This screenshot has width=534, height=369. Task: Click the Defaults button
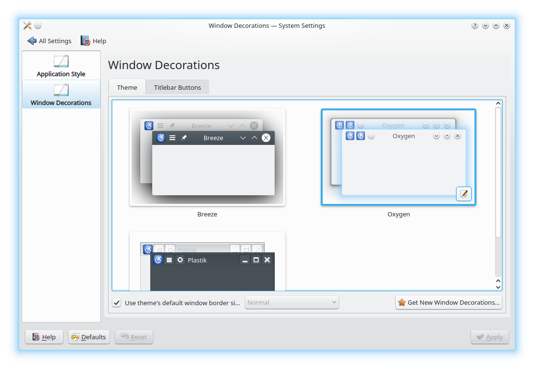[x=89, y=337]
